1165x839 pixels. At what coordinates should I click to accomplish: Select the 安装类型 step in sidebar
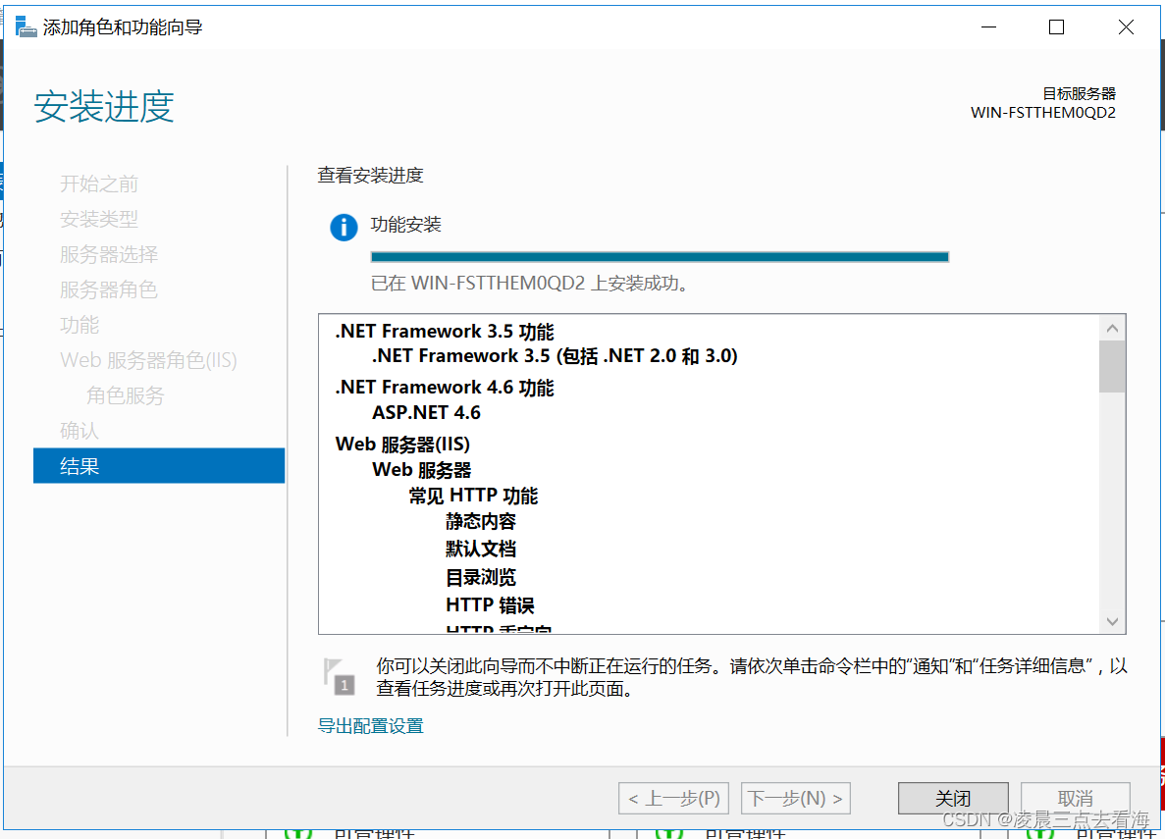click(x=99, y=219)
